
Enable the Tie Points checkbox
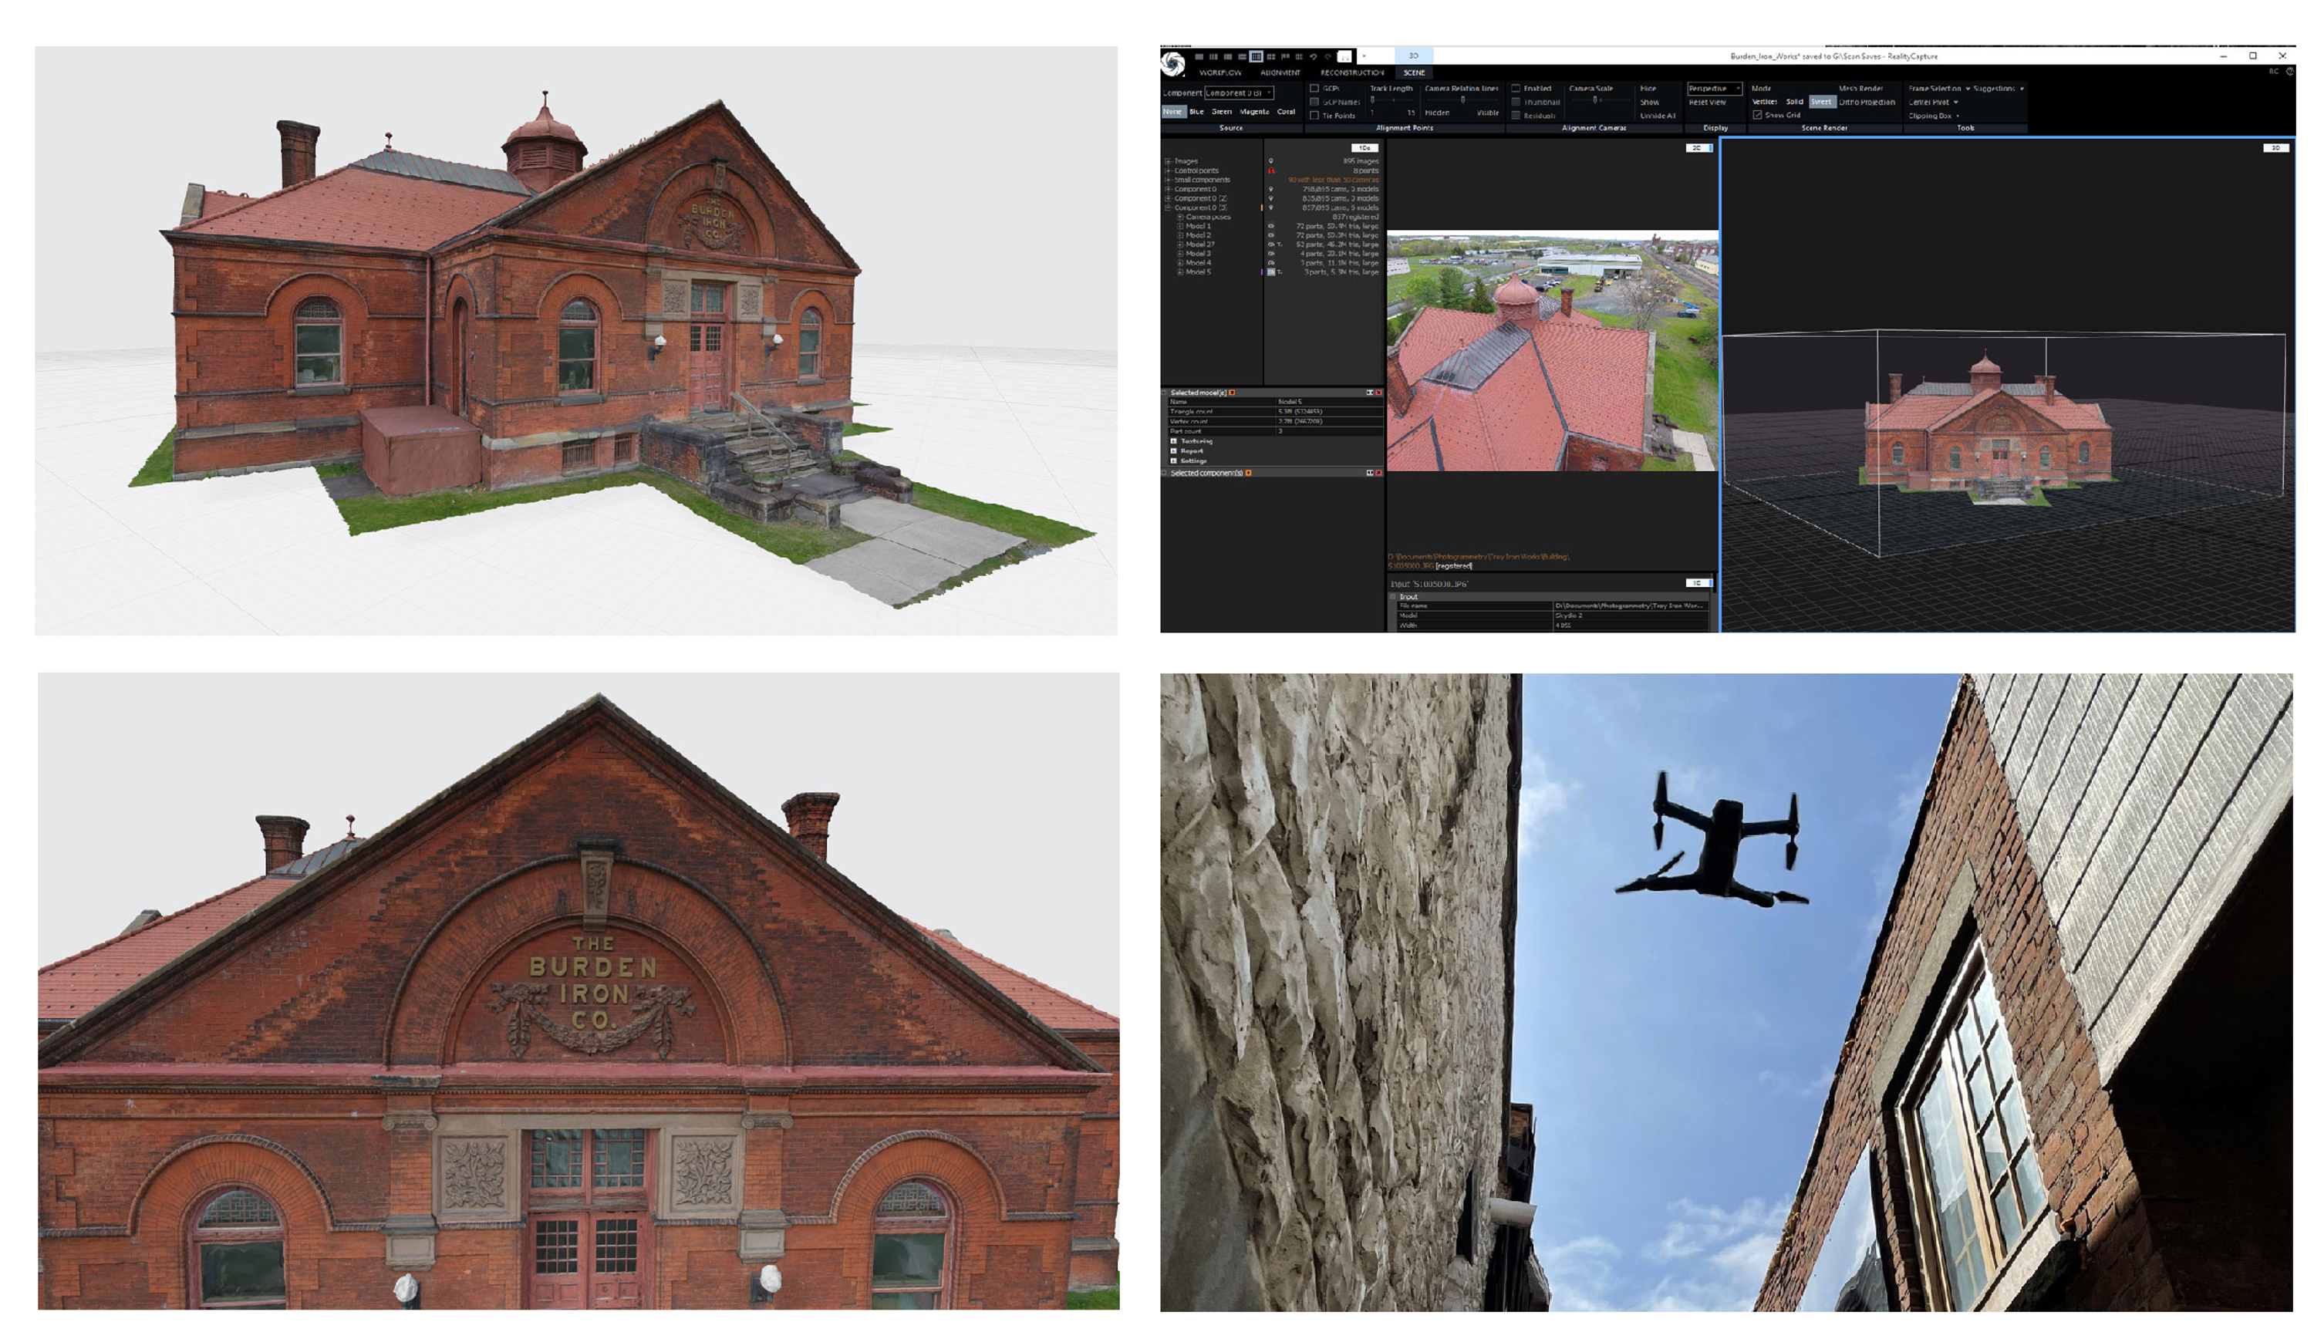(x=1314, y=116)
